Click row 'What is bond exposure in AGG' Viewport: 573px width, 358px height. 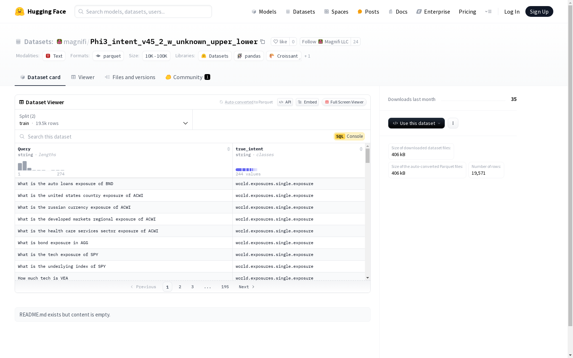click(190, 243)
